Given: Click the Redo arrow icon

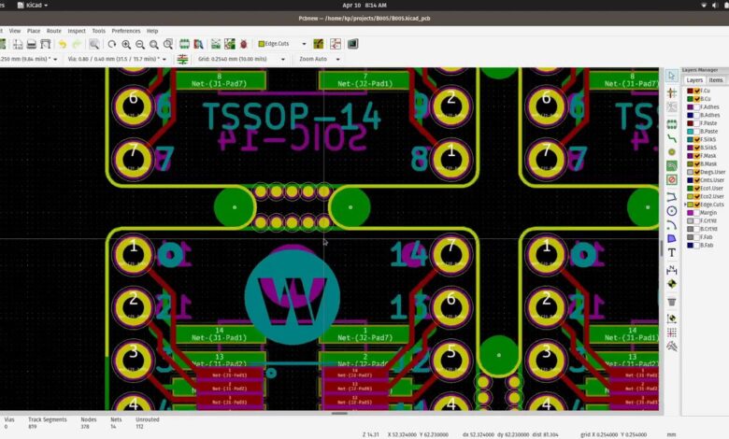Looking at the screenshot, I should tap(77, 44).
